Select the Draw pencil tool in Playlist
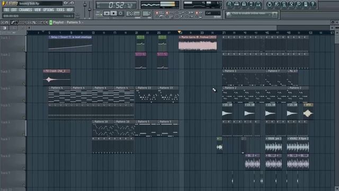339x191 pixels. (x=13, y=22)
